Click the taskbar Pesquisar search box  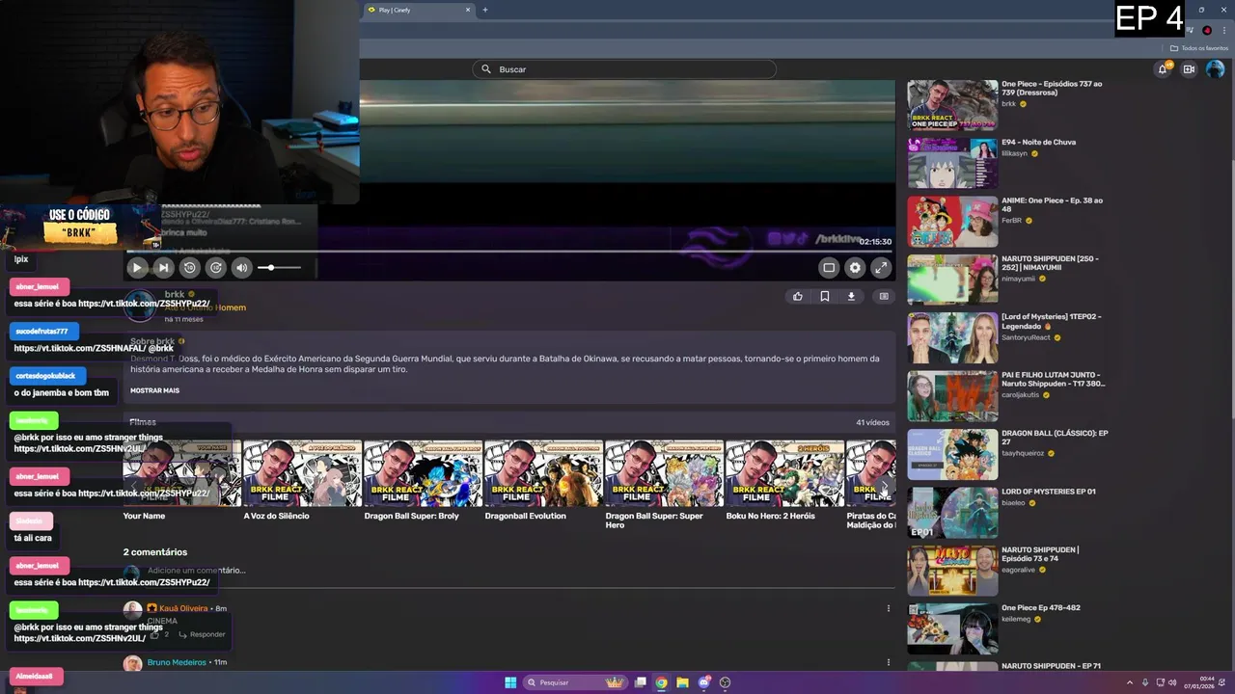[x=575, y=682]
